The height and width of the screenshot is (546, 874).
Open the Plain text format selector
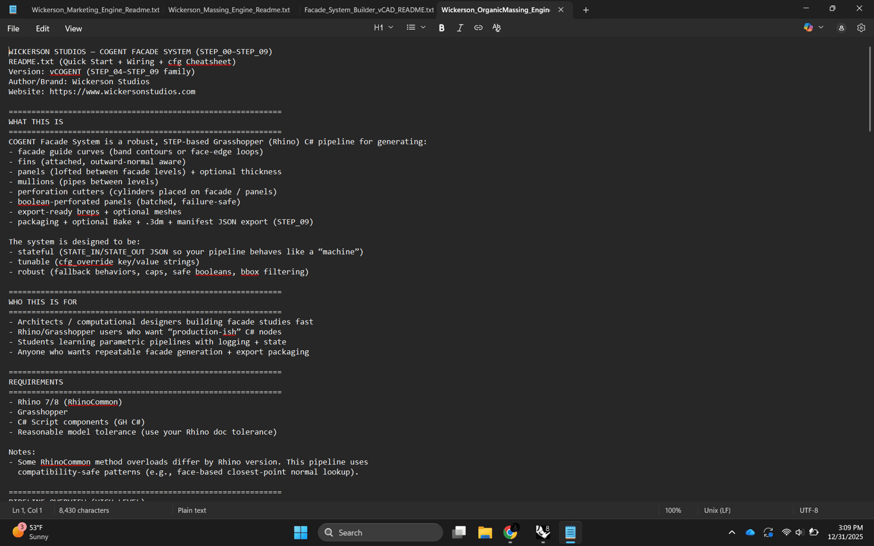click(192, 510)
